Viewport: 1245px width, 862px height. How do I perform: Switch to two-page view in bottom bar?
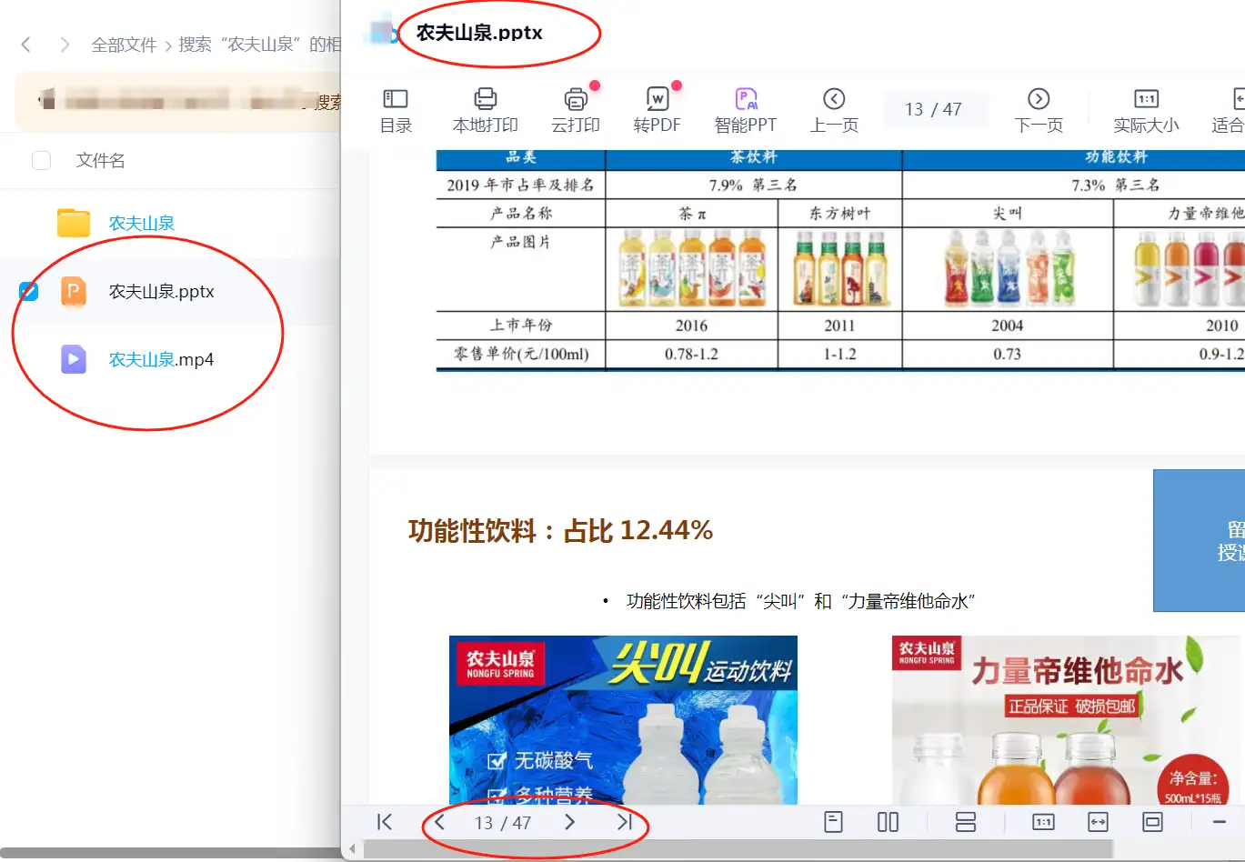(888, 822)
